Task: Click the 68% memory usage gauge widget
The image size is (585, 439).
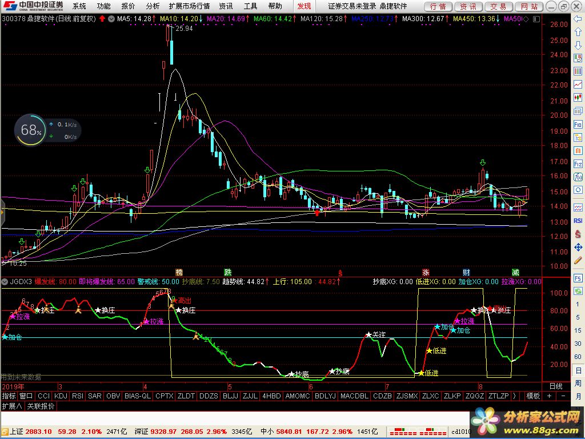Action: click(x=31, y=130)
